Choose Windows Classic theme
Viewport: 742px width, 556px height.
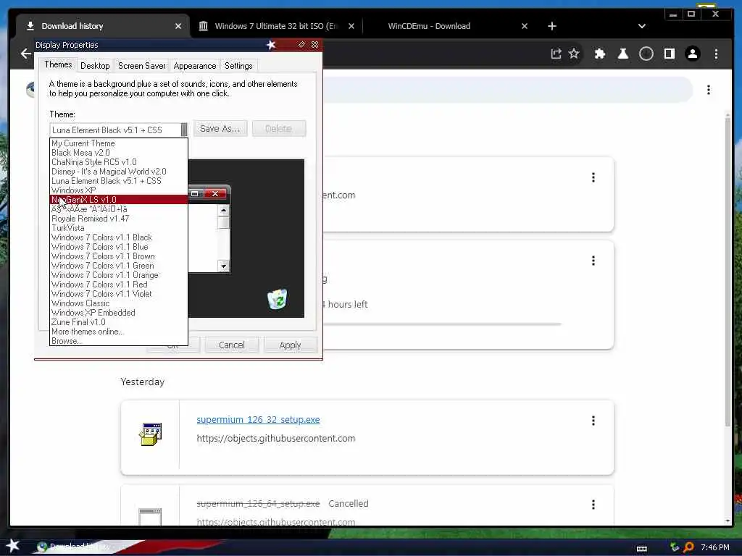[x=118, y=303]
